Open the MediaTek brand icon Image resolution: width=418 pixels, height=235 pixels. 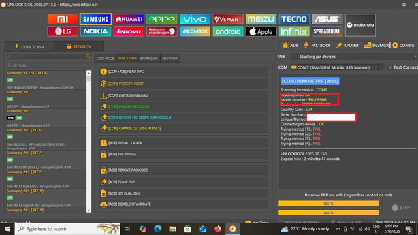pyautogui.click(x=195, y=31)
